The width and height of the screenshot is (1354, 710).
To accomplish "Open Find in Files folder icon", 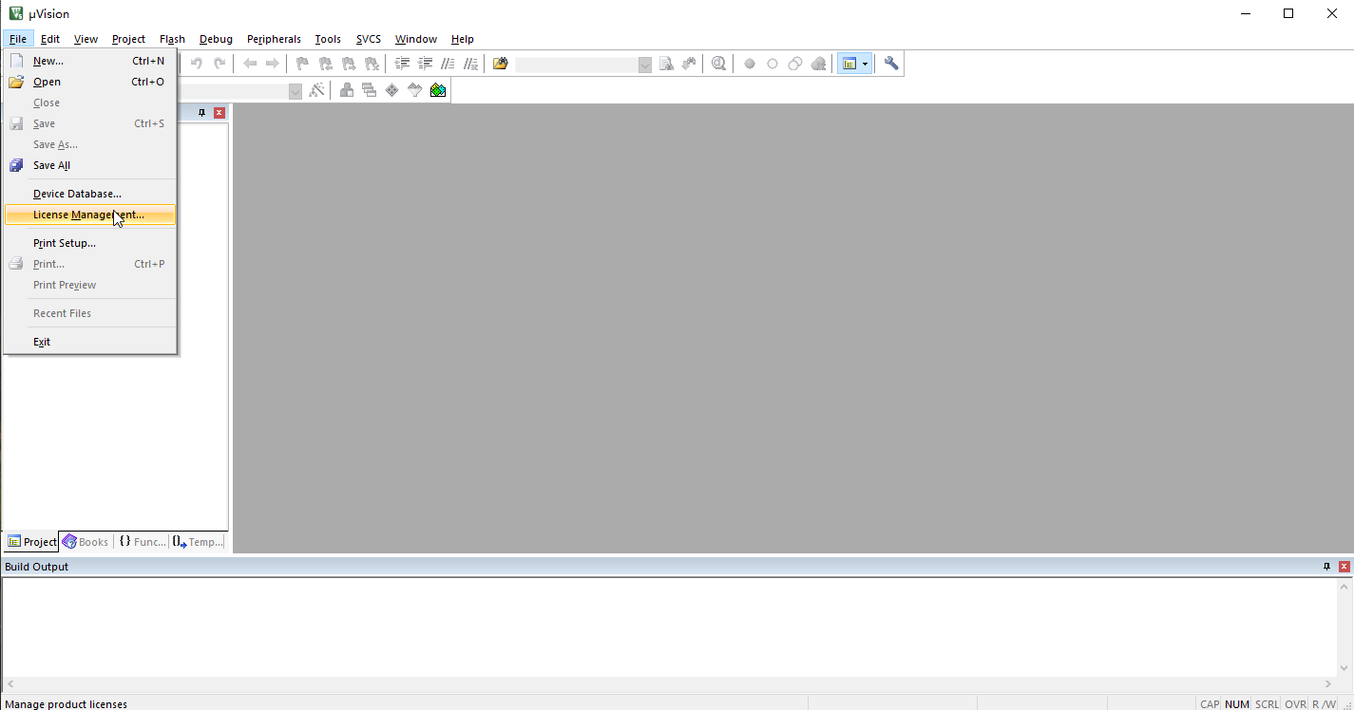I will [501, 64].
